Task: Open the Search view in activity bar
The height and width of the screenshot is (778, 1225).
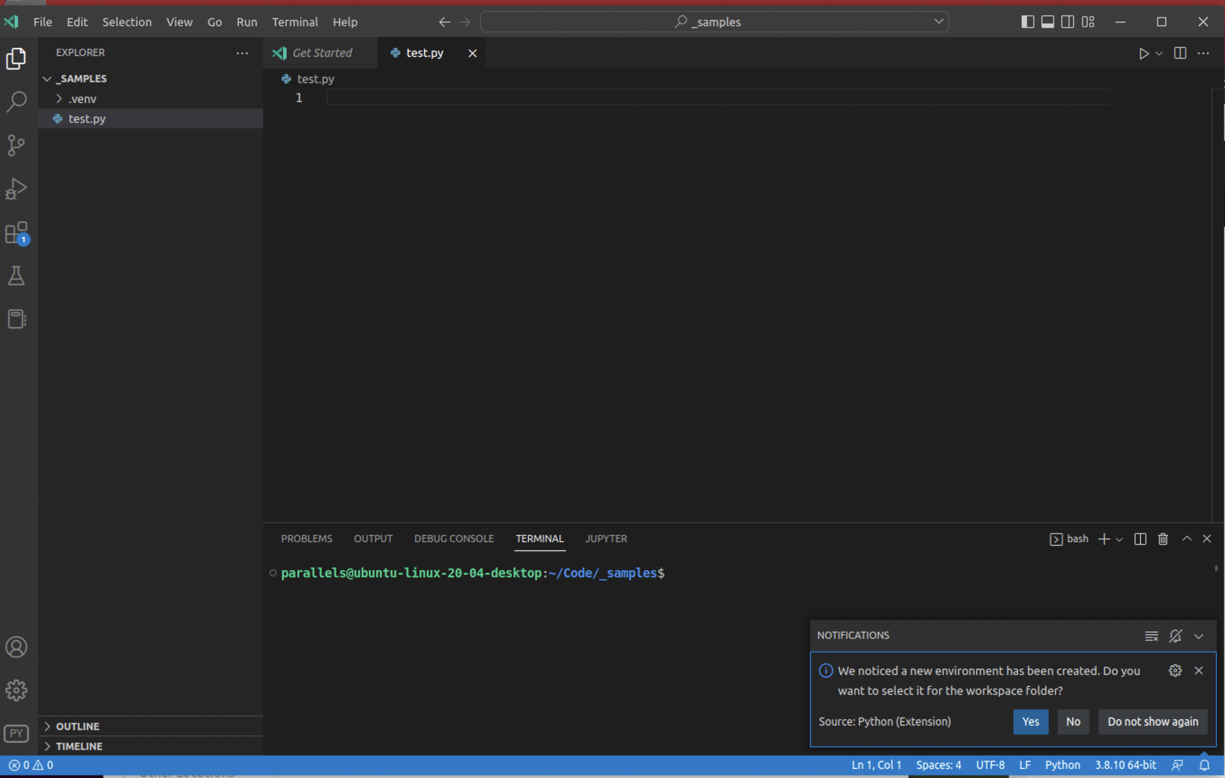Action: [16, 102]
